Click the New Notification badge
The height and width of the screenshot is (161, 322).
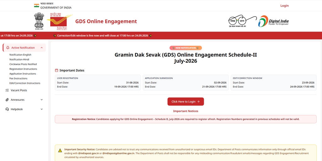point(186,48)
